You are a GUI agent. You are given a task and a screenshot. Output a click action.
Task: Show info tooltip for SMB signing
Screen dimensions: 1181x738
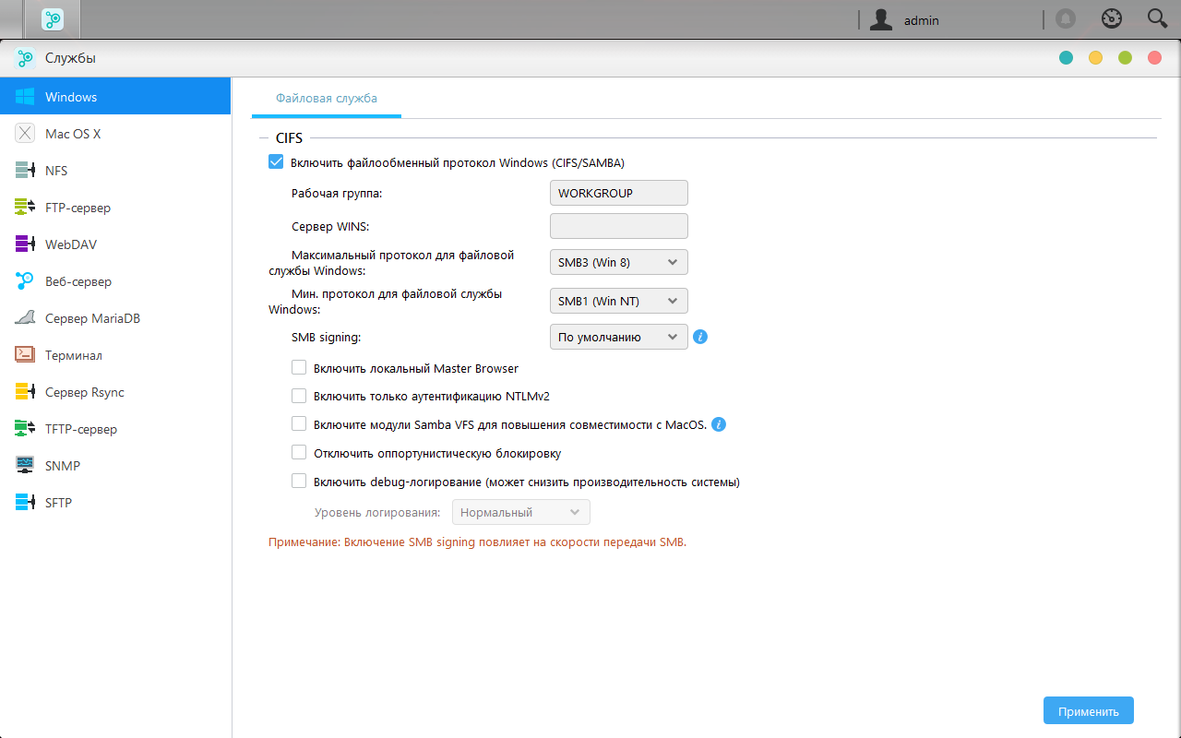coord(699,337)
